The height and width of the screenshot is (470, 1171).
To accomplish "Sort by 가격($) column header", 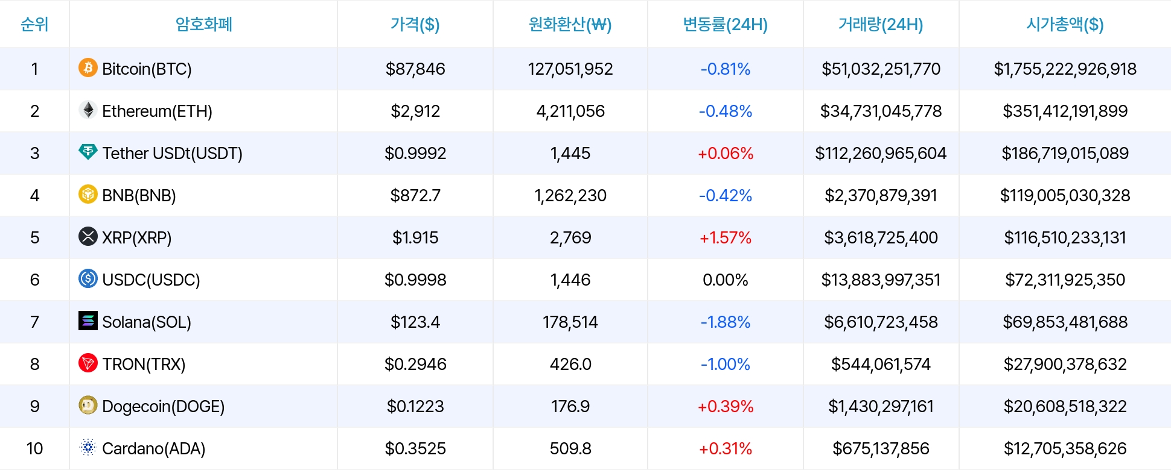I will 415,24.
